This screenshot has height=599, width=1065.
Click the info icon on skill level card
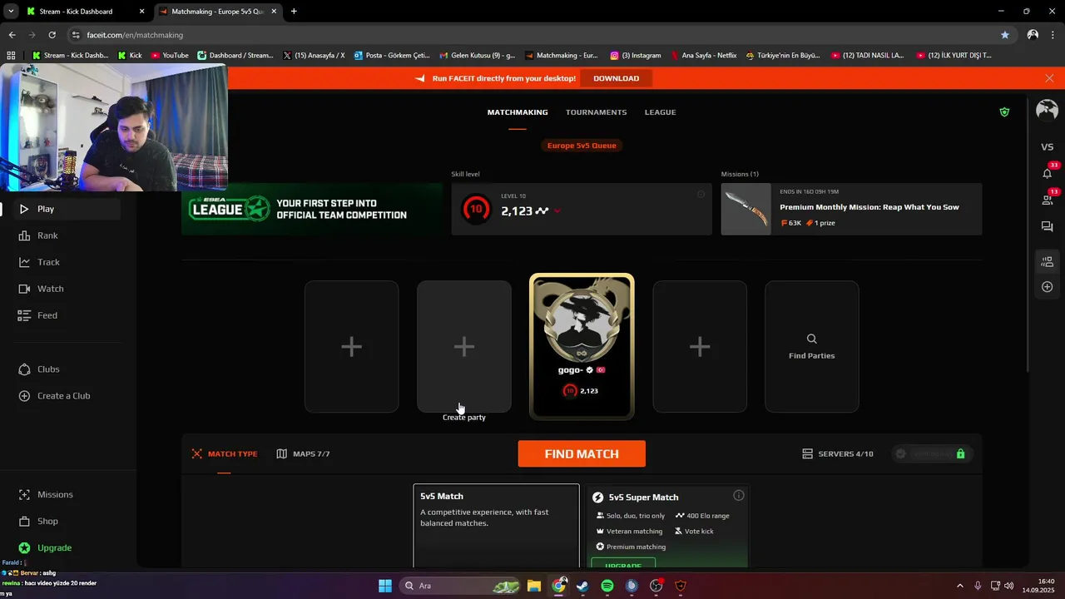701,195
